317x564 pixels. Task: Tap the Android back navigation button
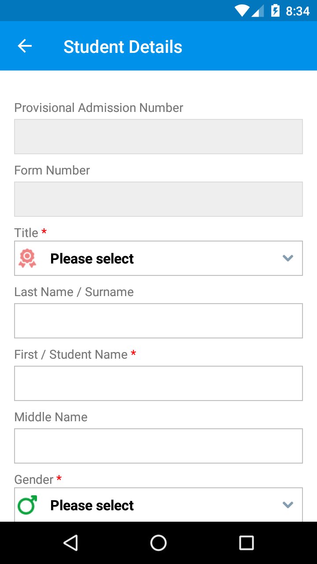[70, 543]
